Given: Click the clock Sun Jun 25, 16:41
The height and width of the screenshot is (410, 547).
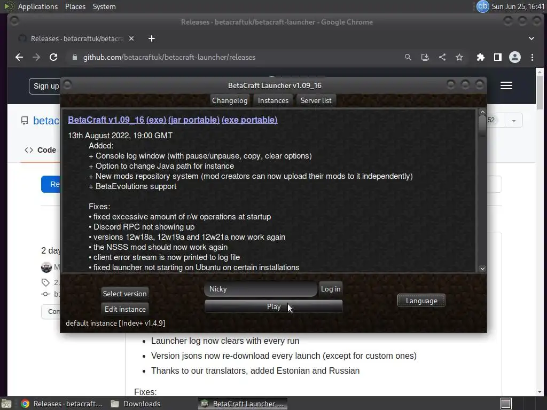Looking at the screenshot, I should point(518,6).
